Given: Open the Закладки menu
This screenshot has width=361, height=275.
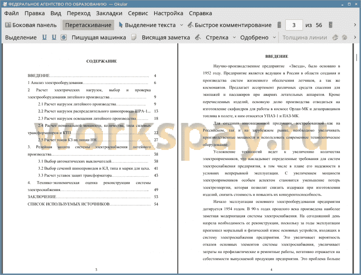Looking at the screenshot, I should point(109,13).
